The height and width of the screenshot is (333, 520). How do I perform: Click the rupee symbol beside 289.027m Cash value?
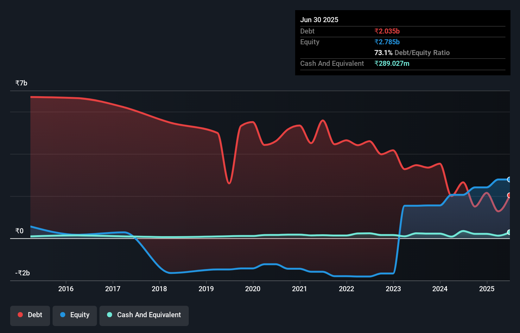coord(377,64)
